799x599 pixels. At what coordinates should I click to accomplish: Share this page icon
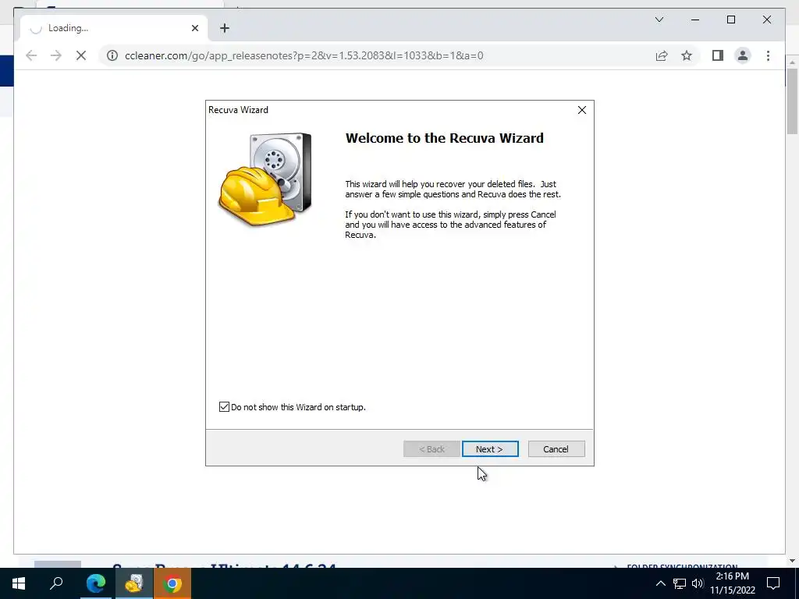[x=662, y=55]
